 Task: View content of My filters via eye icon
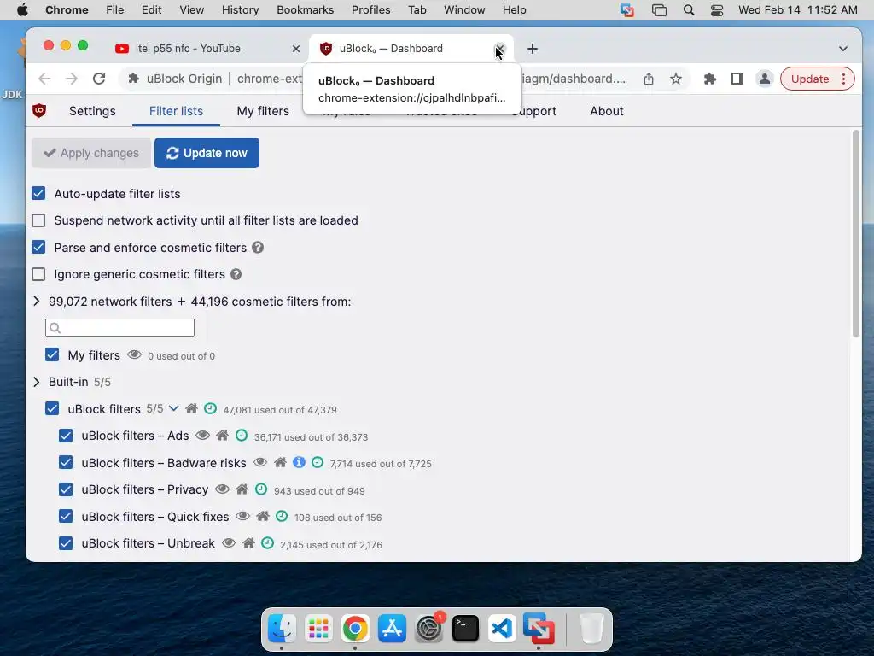[x=134, y=354]
